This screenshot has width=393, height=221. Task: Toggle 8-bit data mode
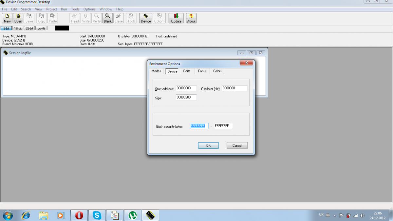click(x=6, y=28)
